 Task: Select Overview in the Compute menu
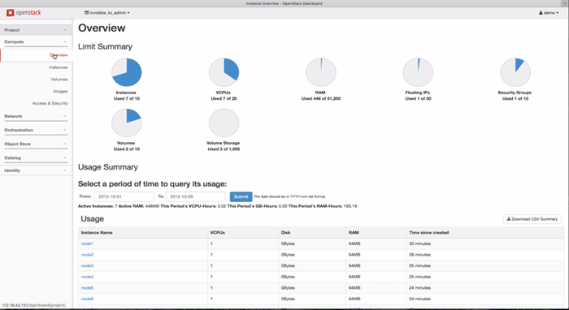point(59,55)
